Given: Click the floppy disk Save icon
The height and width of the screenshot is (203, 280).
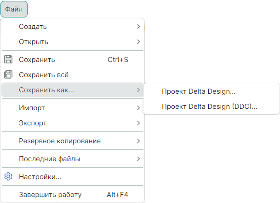Looking at the screenshot, I should pyautogui.click(x=8, y=59).
